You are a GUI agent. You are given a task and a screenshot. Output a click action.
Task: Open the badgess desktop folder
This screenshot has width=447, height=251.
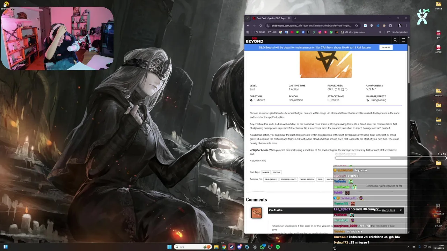coord(439,92)
